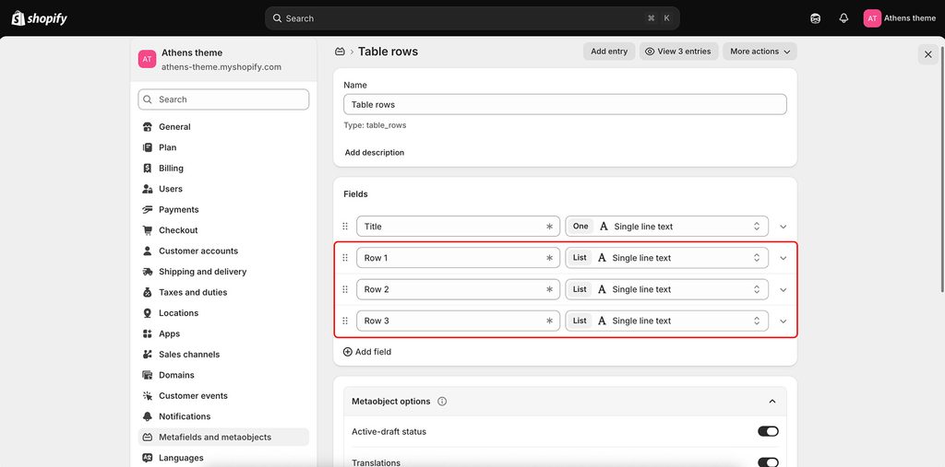This screenshot has width=945, height=467.
Task: Open the More actions dropdown
Action: [760, 52]
